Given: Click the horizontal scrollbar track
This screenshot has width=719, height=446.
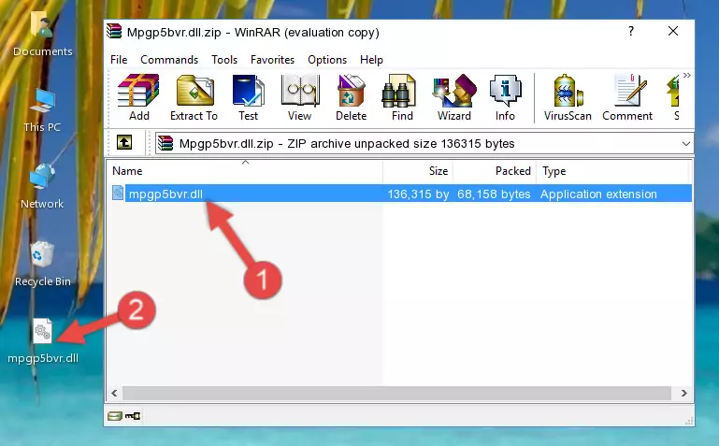Looking at the screenshot, I should pyautogui.click(x=396, y=393).
